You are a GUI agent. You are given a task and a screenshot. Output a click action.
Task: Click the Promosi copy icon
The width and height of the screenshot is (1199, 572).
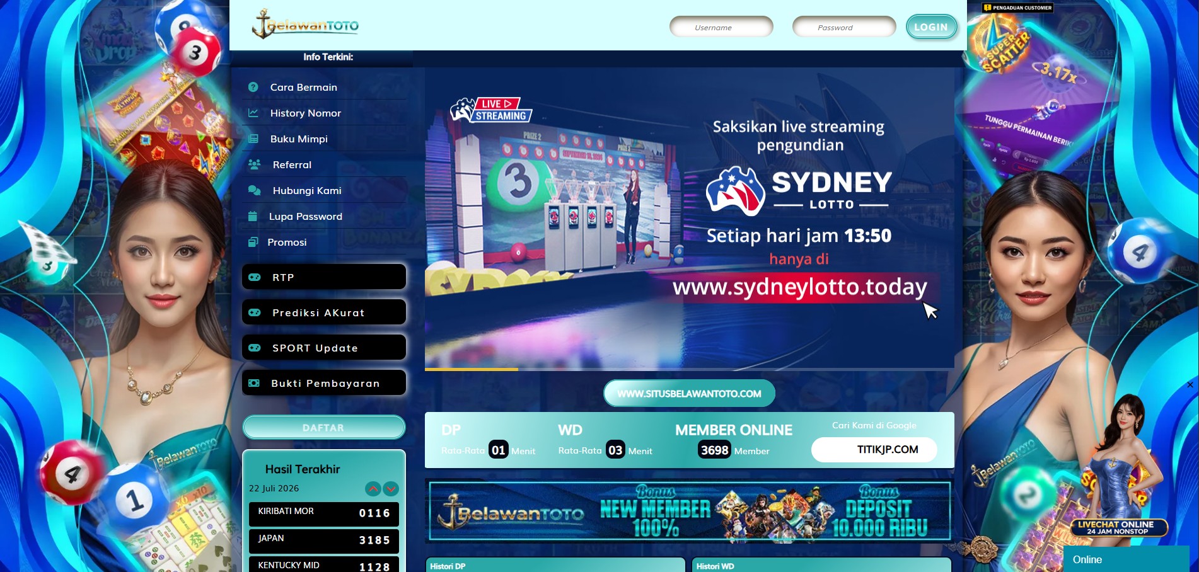(x=253, y=242)
